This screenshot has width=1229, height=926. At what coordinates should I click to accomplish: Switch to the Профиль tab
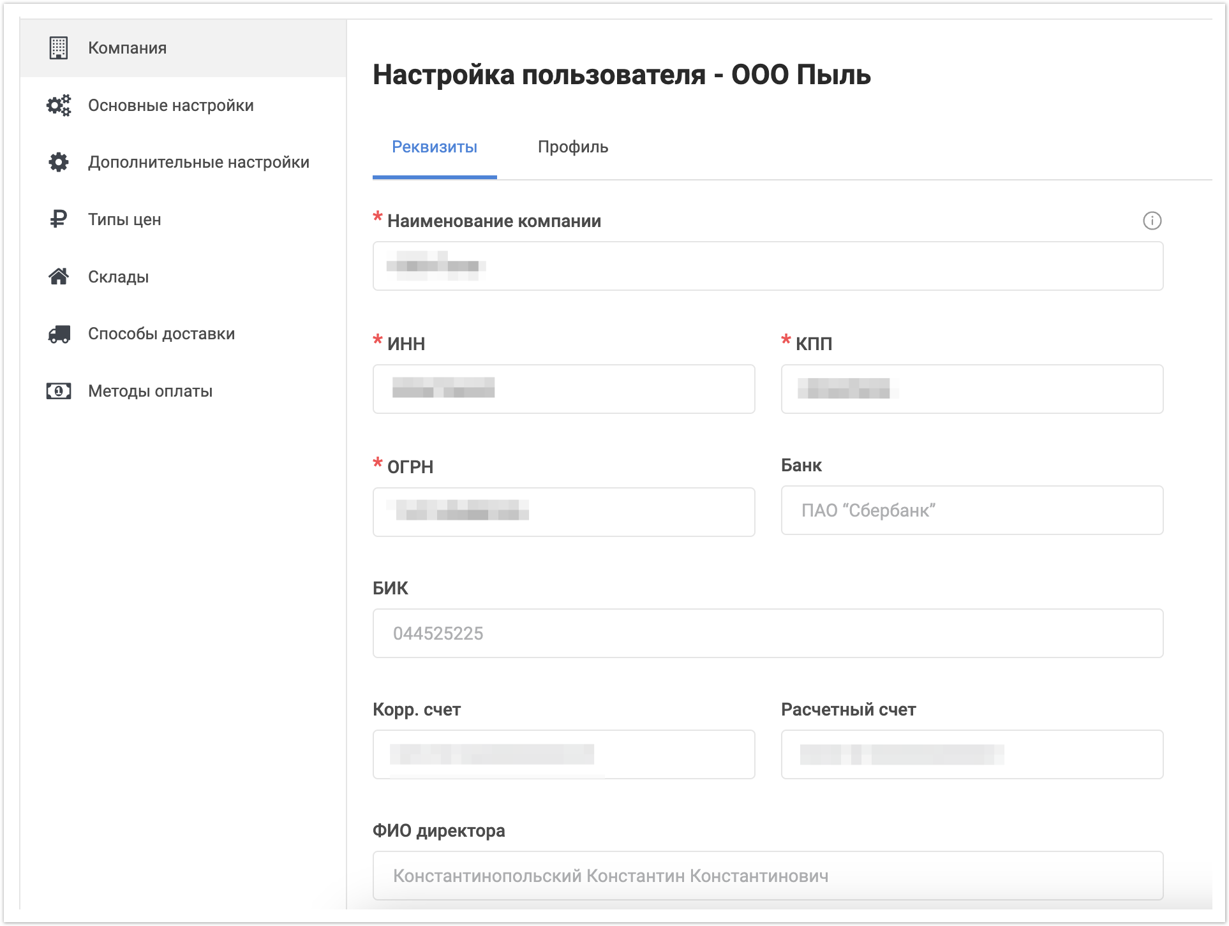point(572,147)
